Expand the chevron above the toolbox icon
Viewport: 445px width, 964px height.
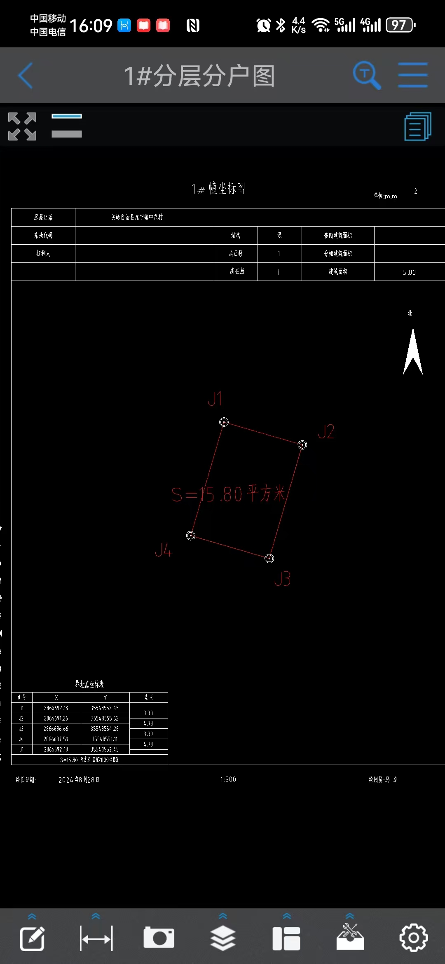coord(350,916)
